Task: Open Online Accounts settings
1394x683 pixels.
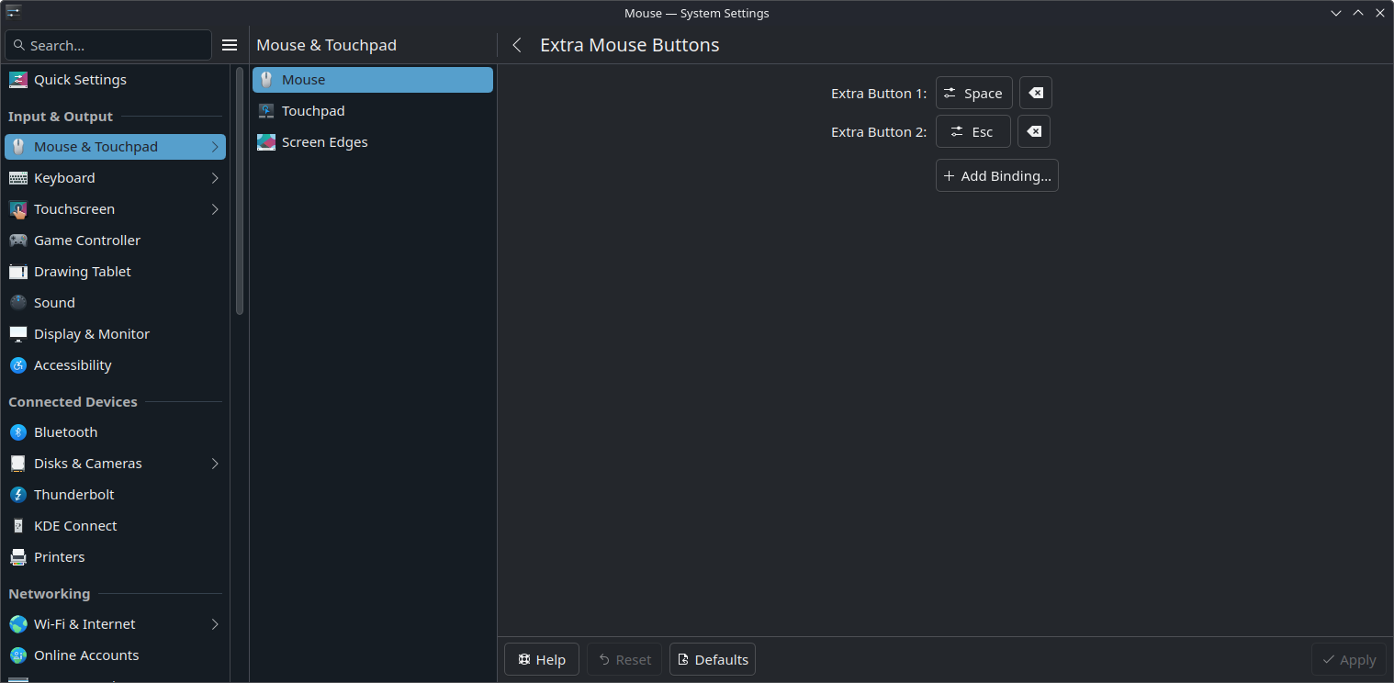Action: 115,655
